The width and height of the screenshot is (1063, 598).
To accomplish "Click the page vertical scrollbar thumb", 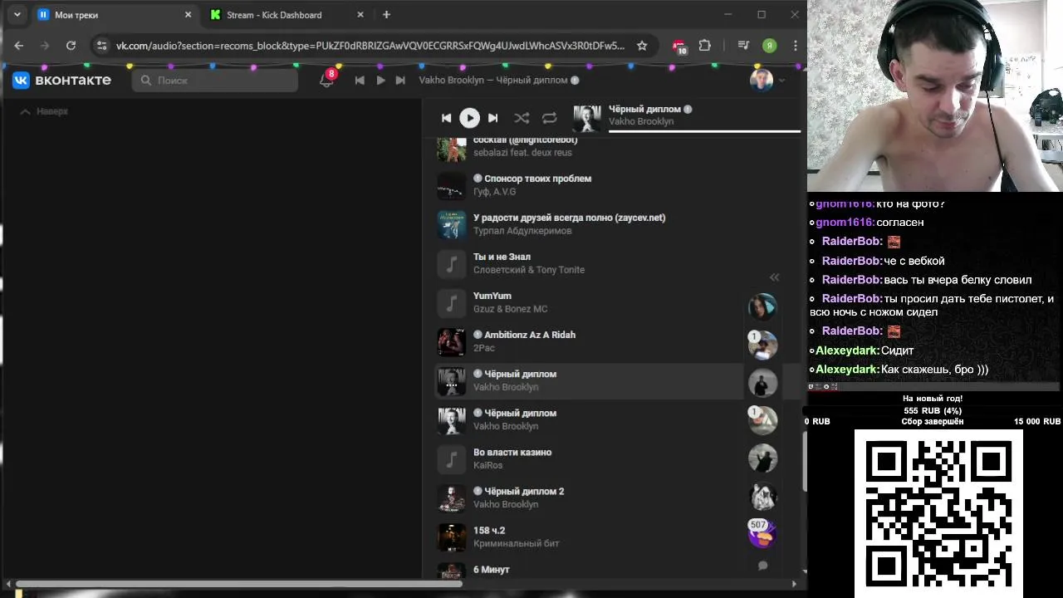I will (805, 462).
